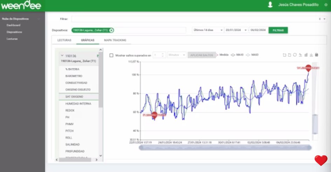This screenshot has width=331, height=172.
Task: Click the sensor list vertical scrollbar
Action: (101, 80)
